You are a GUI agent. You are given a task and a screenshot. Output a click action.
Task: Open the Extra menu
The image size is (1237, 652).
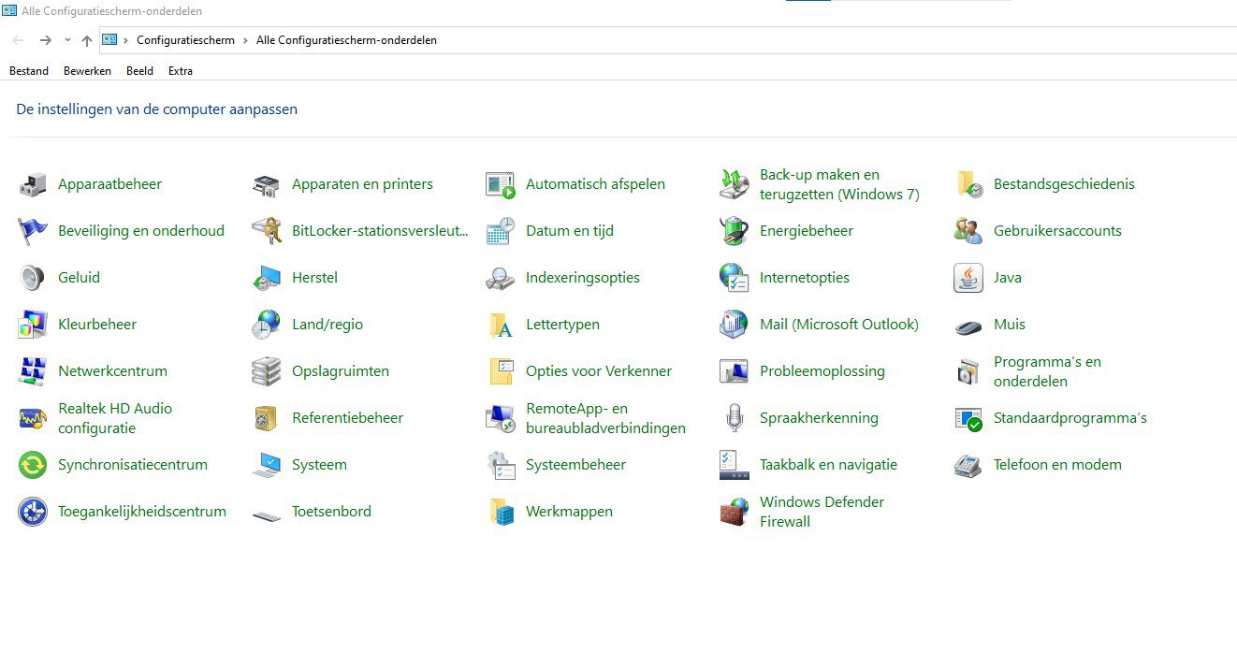181,71
